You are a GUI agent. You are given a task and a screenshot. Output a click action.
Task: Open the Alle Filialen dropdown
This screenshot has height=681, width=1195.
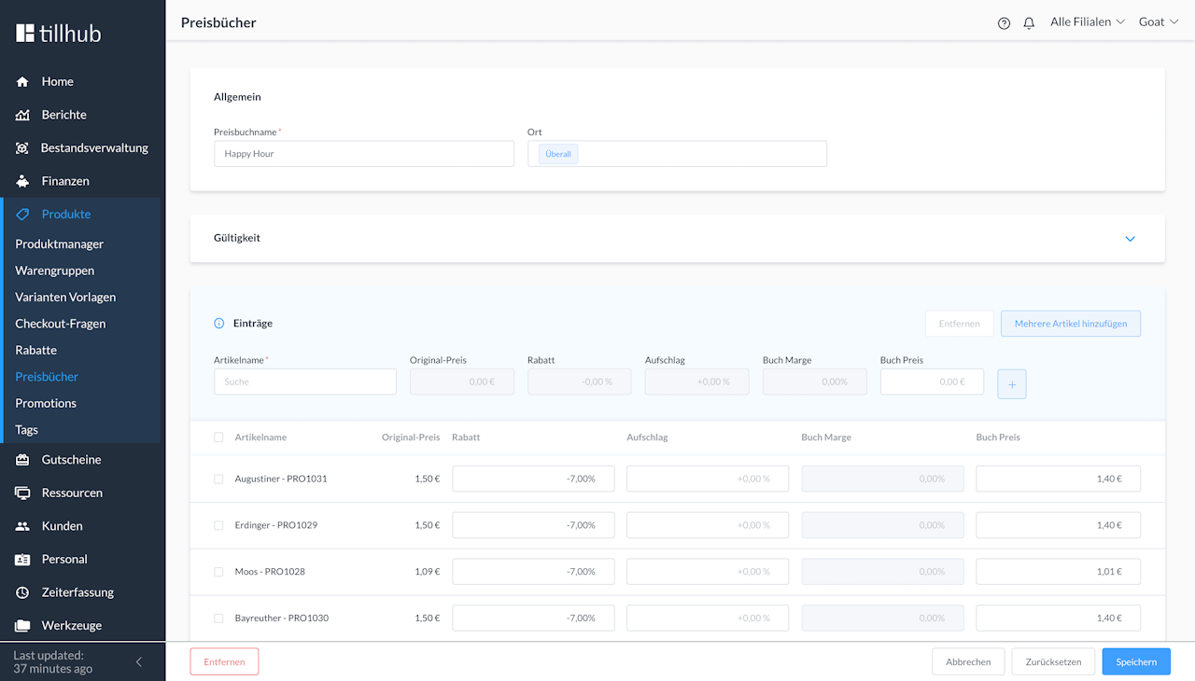(1087, 22)
